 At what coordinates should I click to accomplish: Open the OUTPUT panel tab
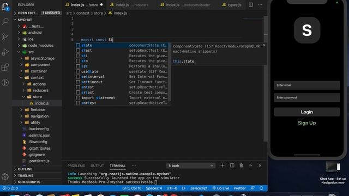click(x=97, y=166)
